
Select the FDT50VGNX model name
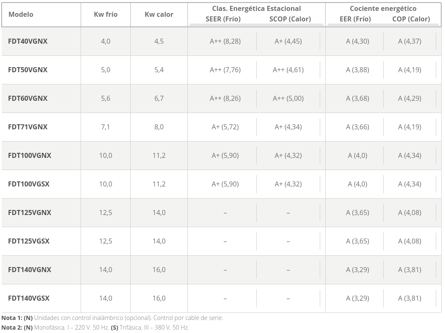28,70
